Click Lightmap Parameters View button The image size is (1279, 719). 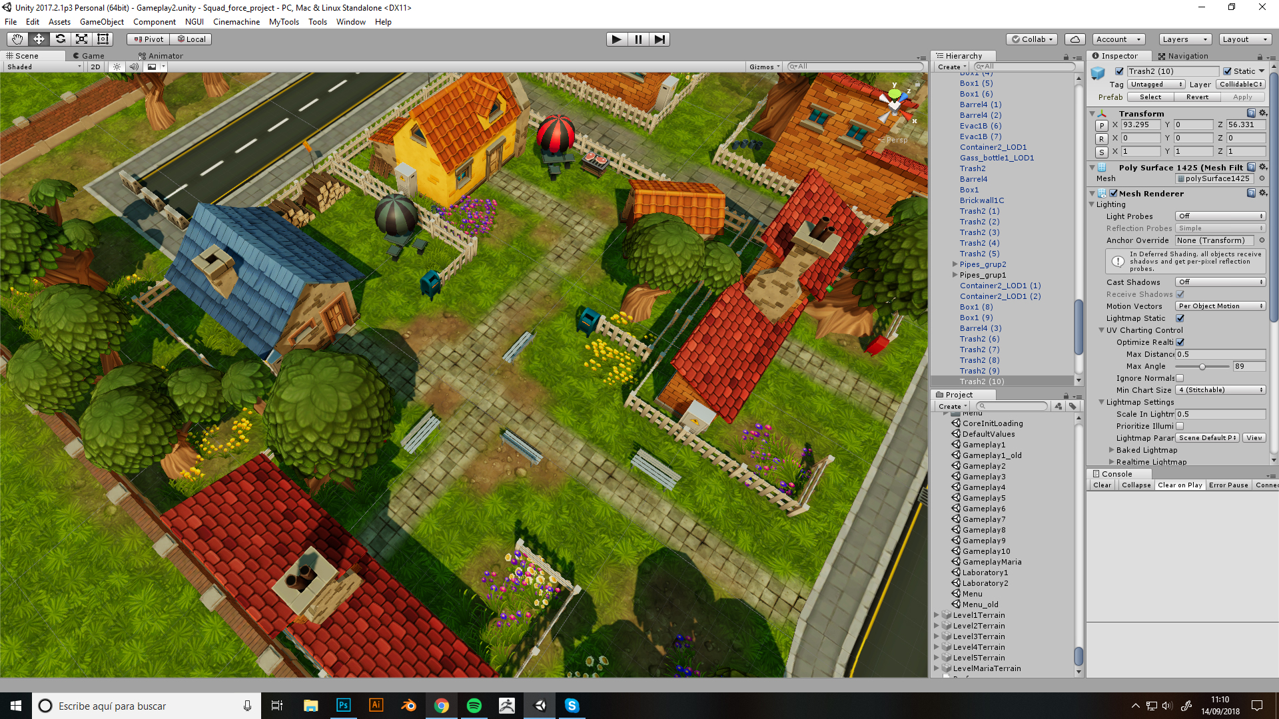(1254, 438)
